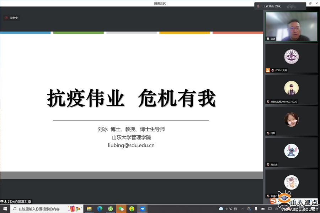Click muted mic icon next to 田甜
The width and height of the screenshot is (320, 213).
tap(268, 133)
